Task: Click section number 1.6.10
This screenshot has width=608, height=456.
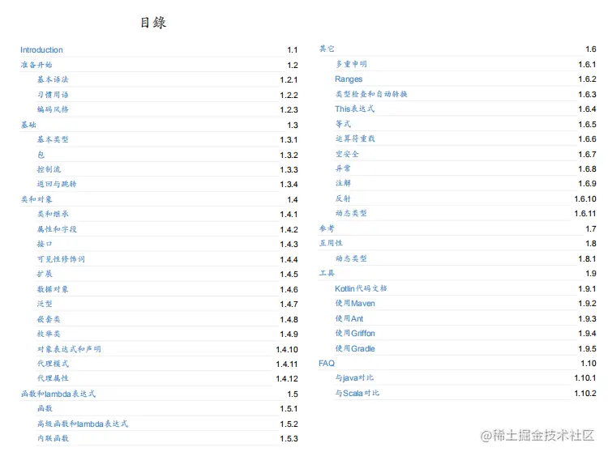Action: (x=585, y=198)
